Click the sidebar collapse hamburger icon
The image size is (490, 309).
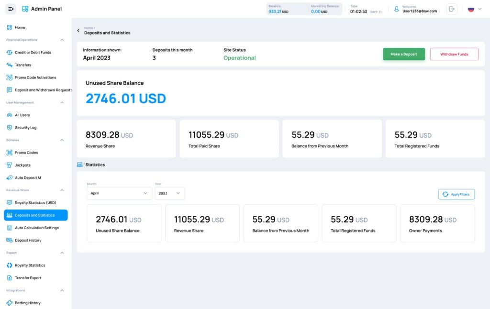point(11,9)
